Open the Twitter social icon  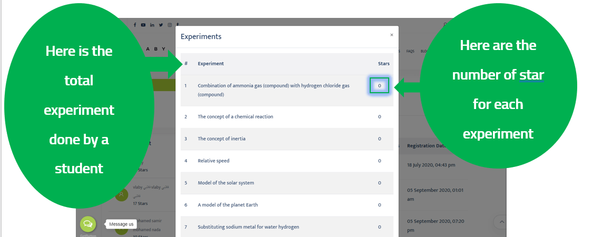coord(161,25)
